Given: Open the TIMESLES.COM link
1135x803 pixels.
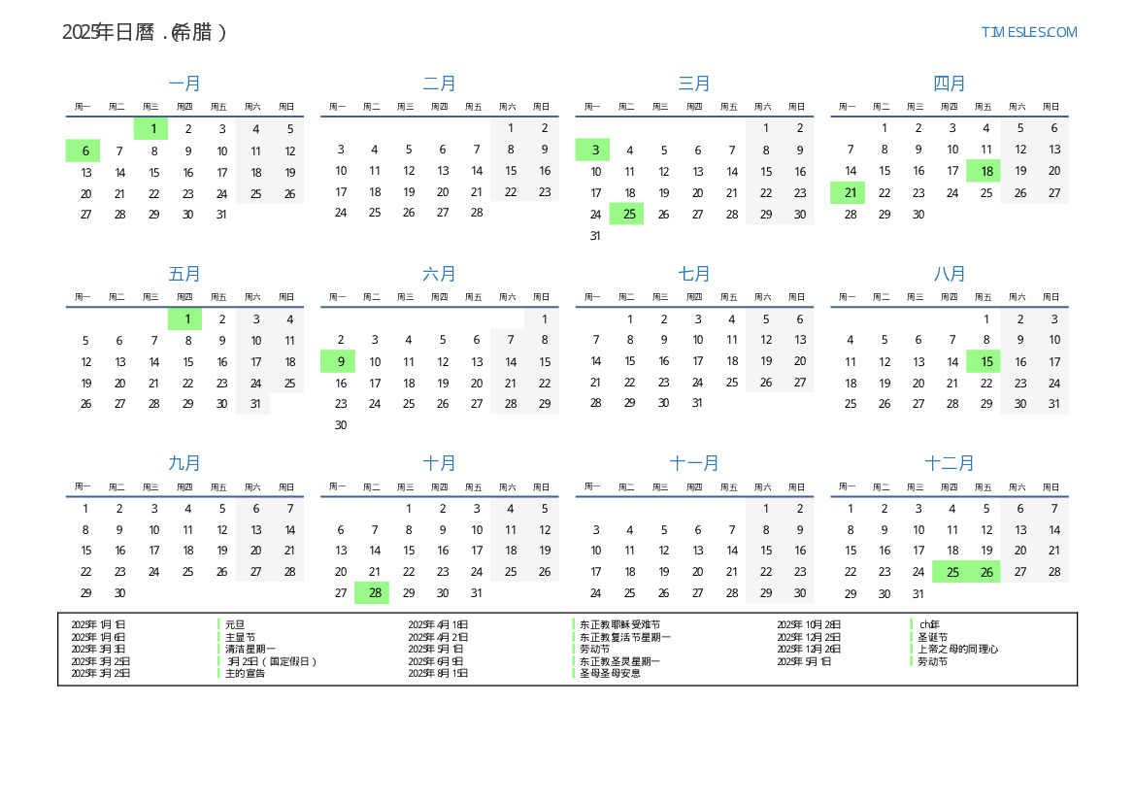Looking at the screenshot, I should (x=1028, y=32).
